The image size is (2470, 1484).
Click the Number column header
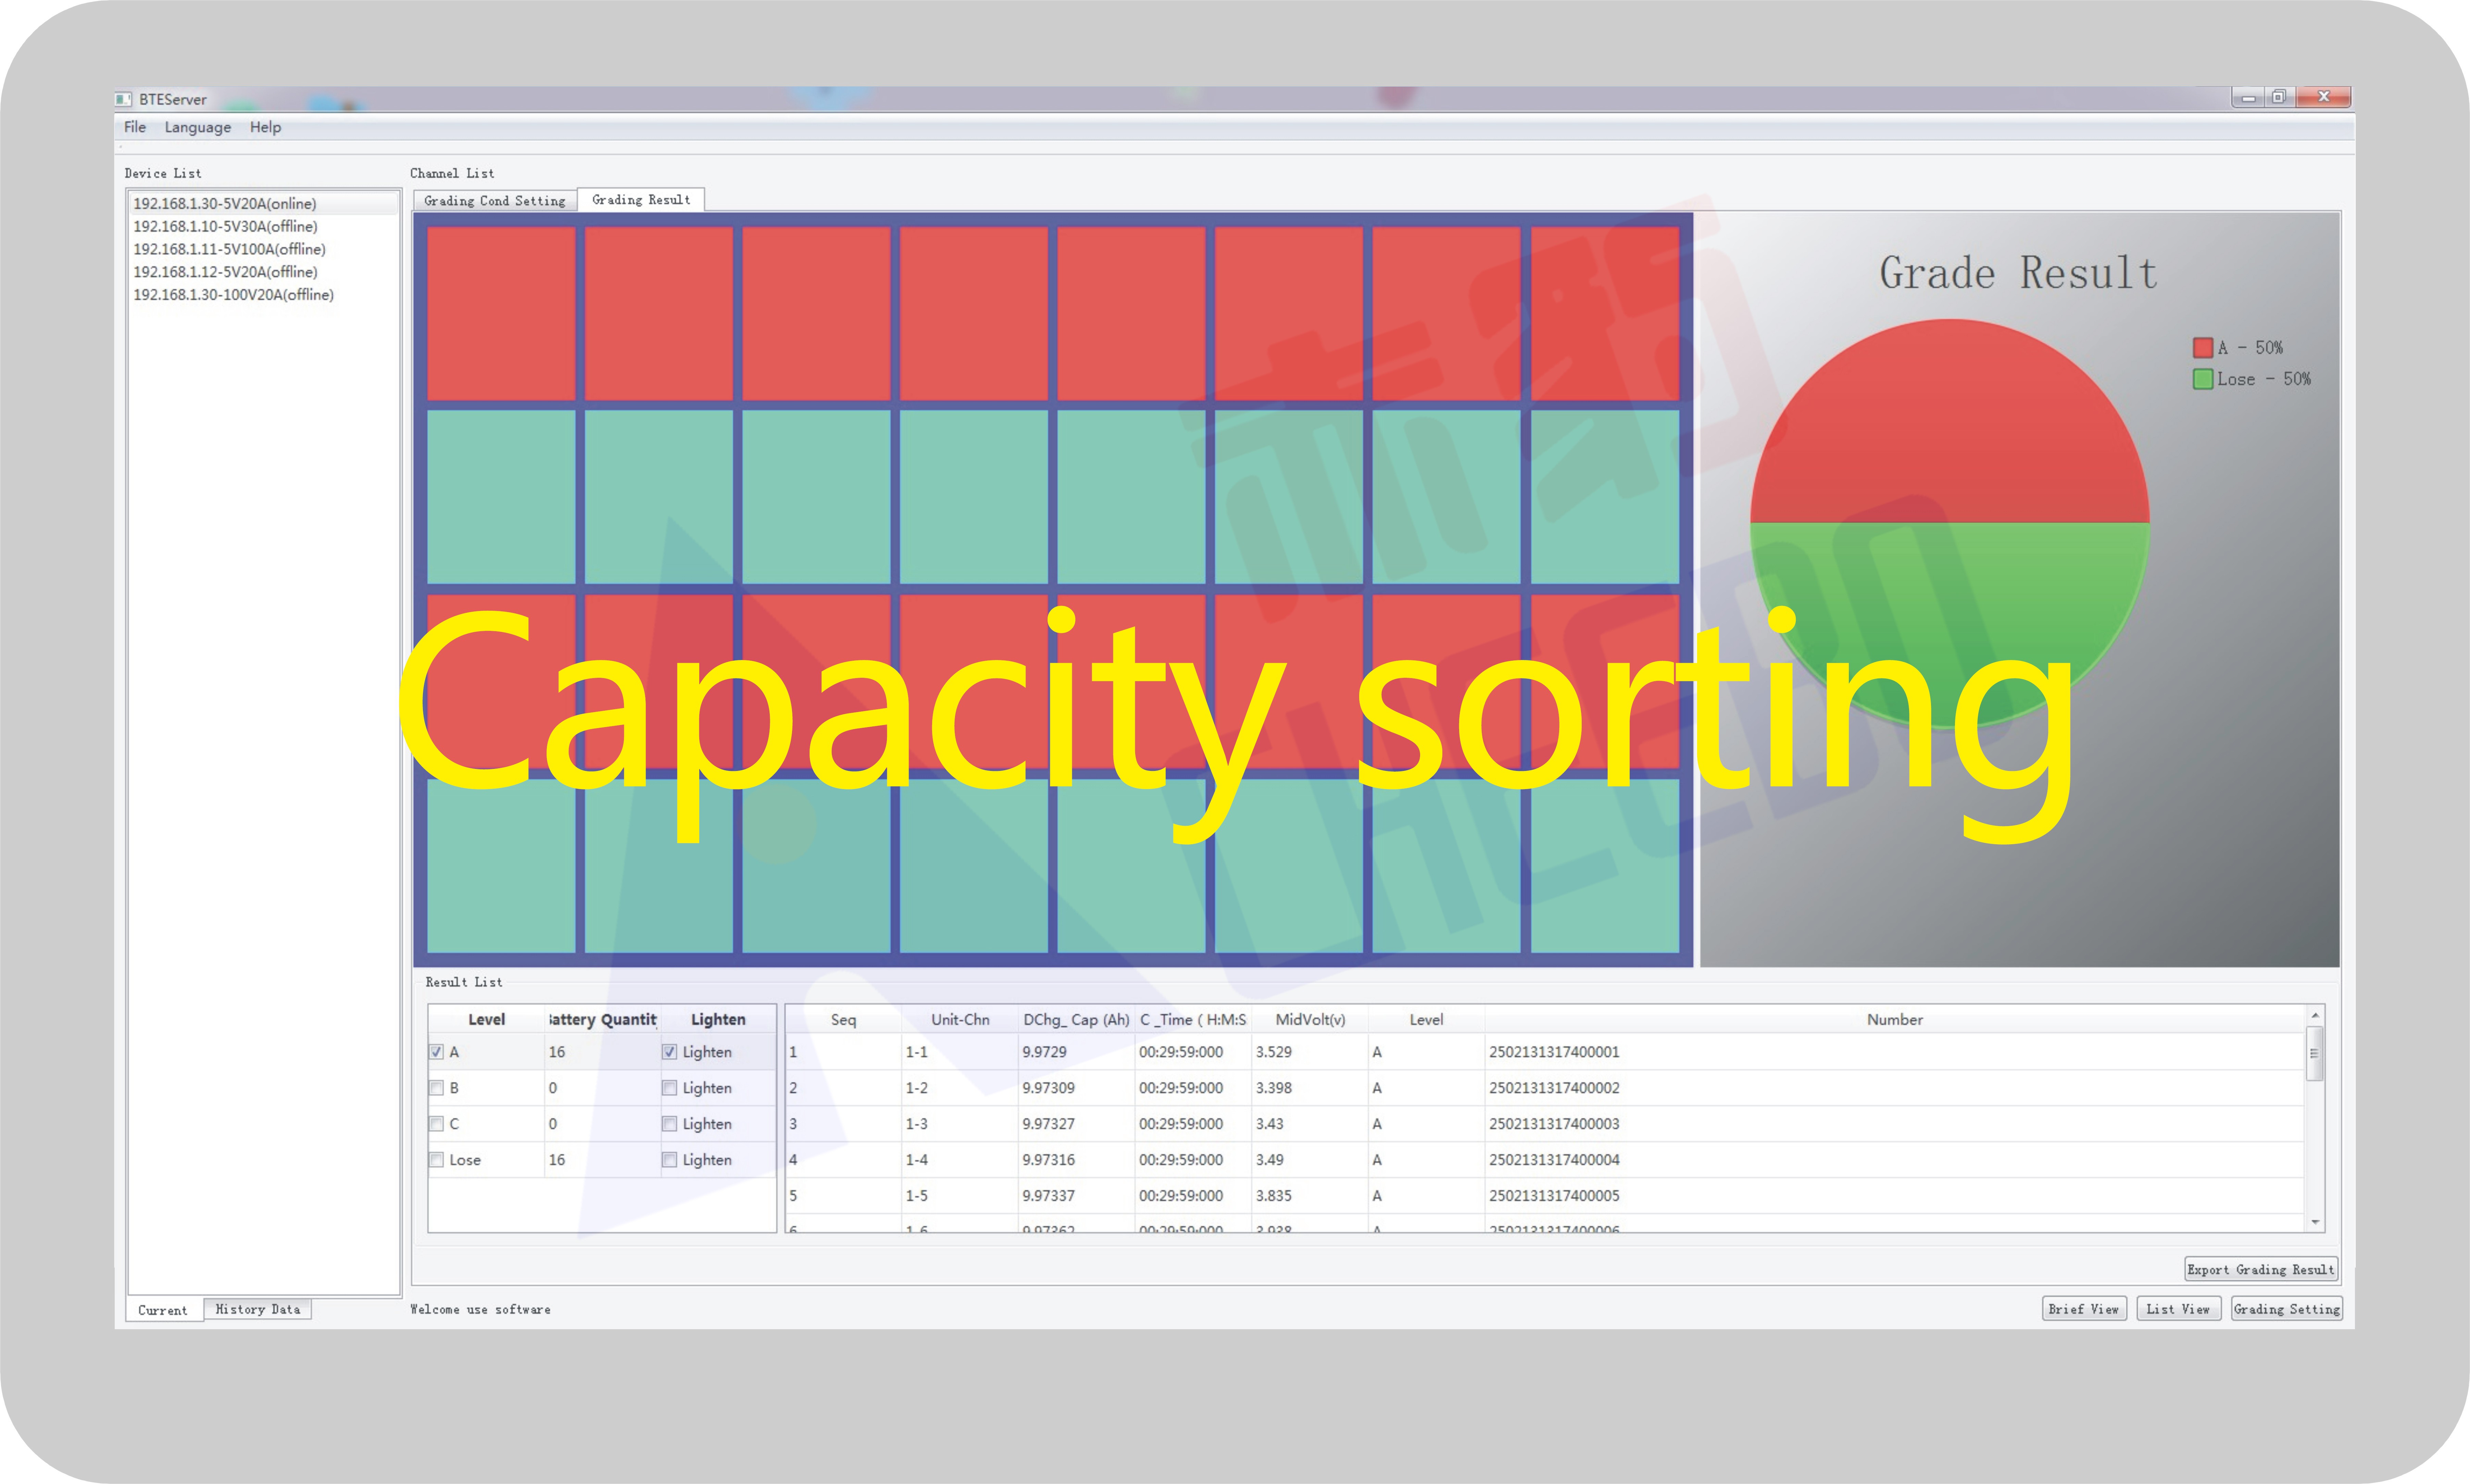click(1894, 1020)
